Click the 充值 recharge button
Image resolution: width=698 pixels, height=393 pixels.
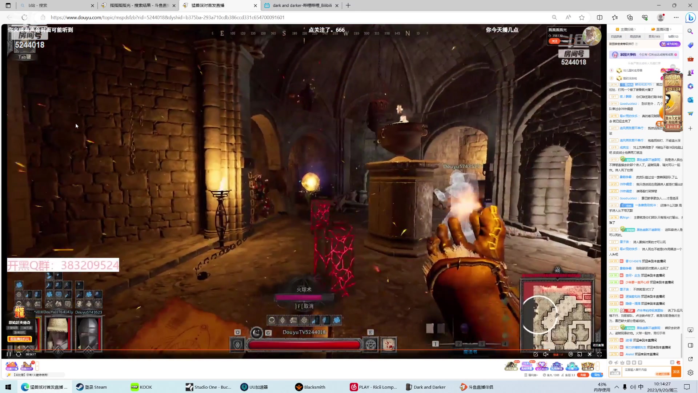pyautogui.click(x=583, y=375)
